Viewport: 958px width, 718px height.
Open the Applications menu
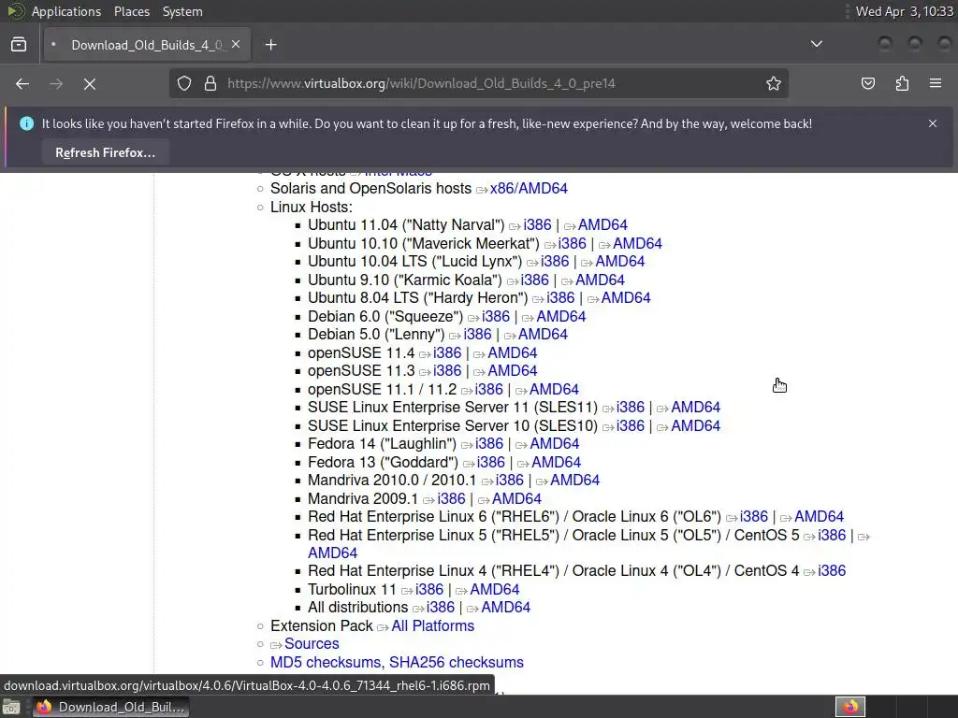66,11
